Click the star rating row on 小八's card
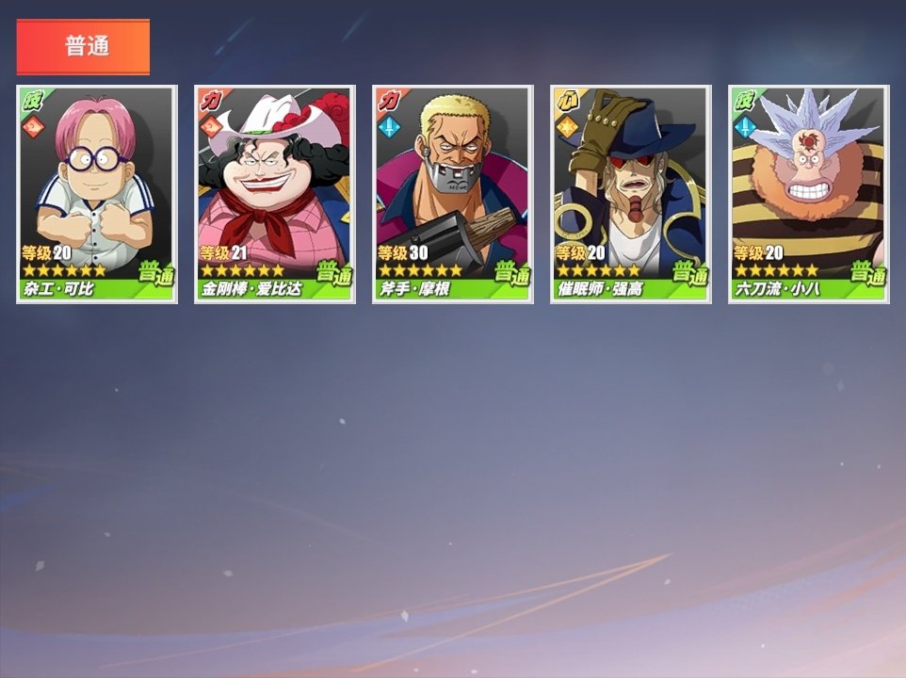 pyautogui.click(x=776, y=270)
